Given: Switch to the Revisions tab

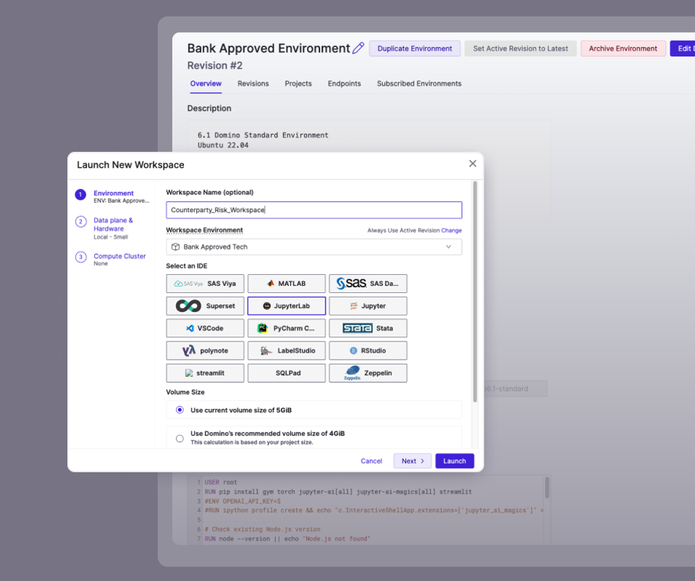Looking at the screenshot, I should (253, 83).
